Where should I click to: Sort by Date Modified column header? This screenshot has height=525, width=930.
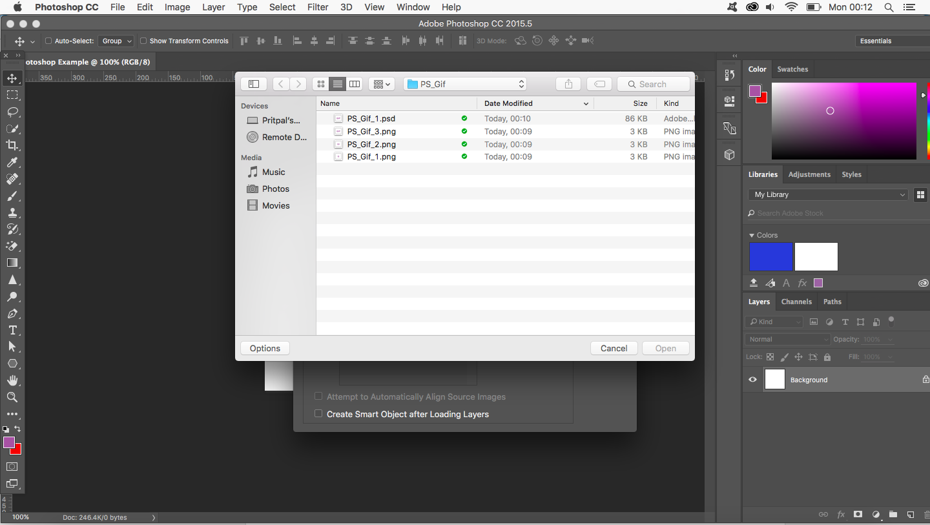point(536,103)
